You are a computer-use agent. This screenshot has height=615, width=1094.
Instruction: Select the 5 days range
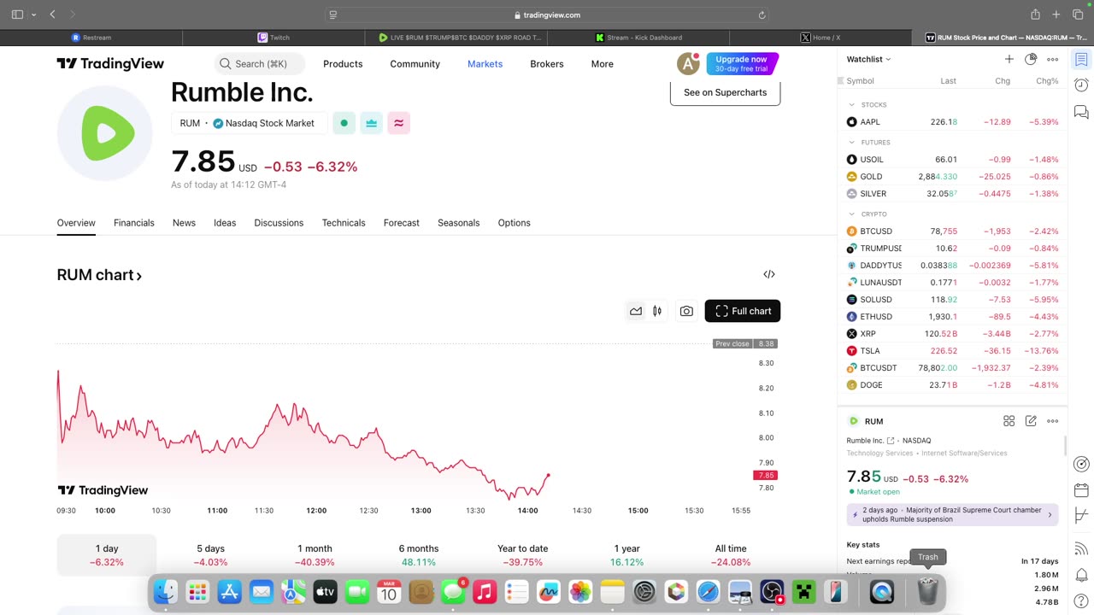coord(210,555)
